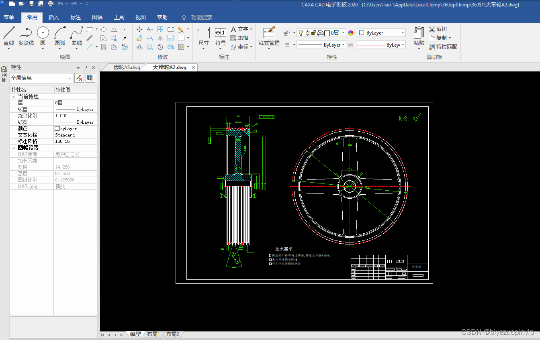Click the 剪切 cut button

click(438, 29)
